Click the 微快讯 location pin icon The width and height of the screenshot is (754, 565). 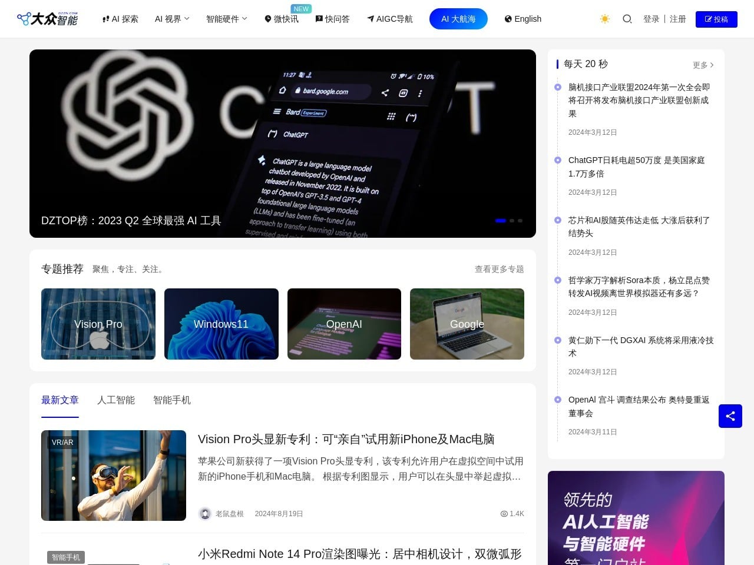[x=268, y=19]
